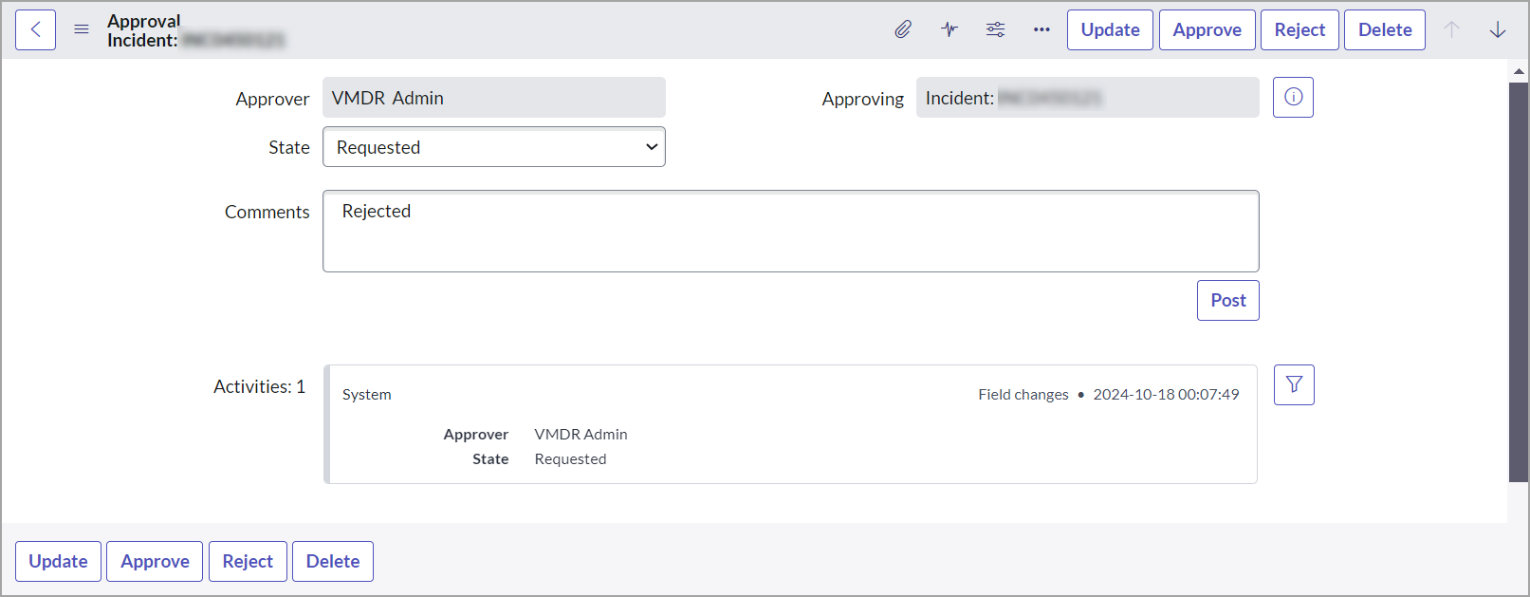Open the form context menu hamburger icon

[x=82, y=29]
